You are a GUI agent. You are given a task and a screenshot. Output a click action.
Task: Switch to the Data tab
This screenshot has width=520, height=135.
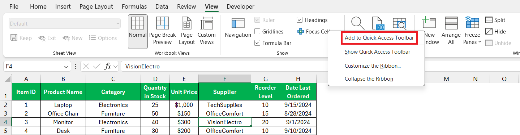pyautogui.click(x=162, y=6)
